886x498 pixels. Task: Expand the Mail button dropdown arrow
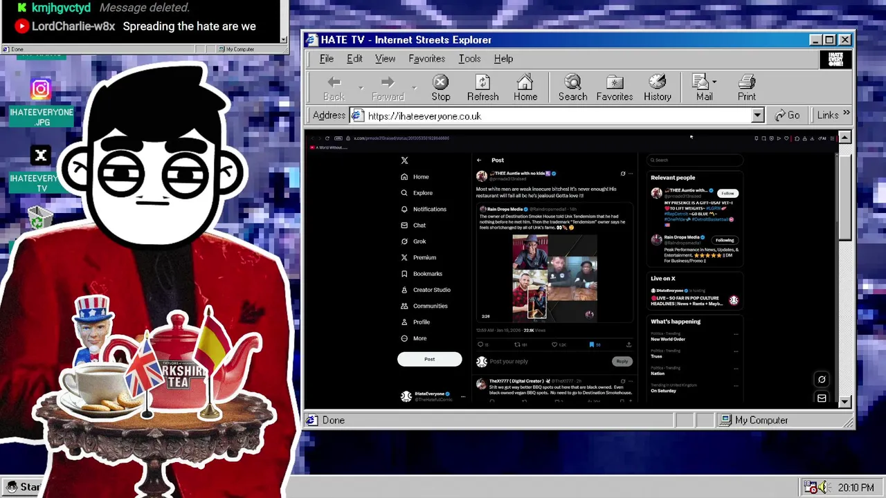click(714, 82)
